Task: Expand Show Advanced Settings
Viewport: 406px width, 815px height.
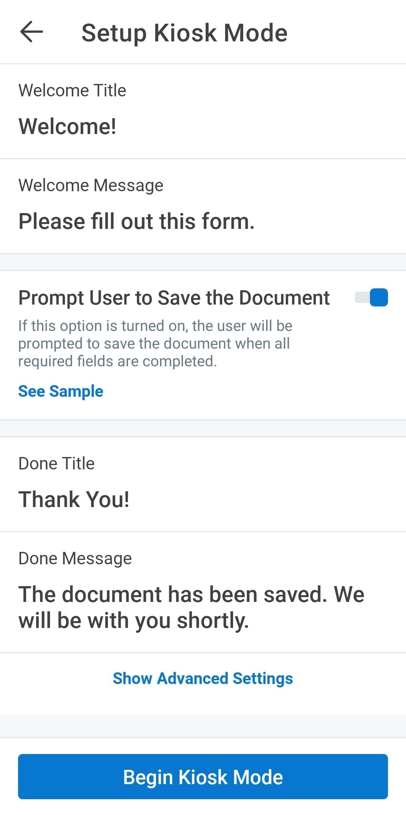Action: pos(203,678)
